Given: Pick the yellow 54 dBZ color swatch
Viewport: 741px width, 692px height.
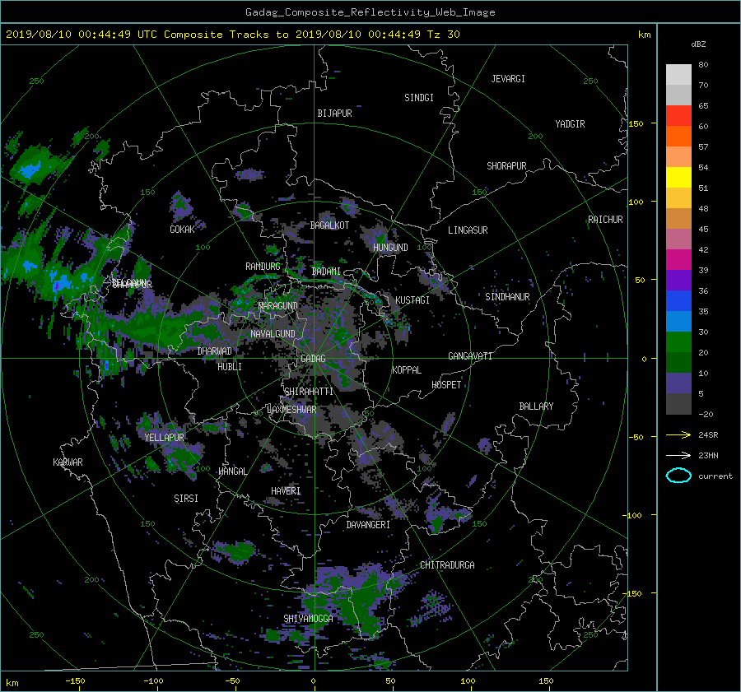Looking at the screenshot, I should (678, 177).
